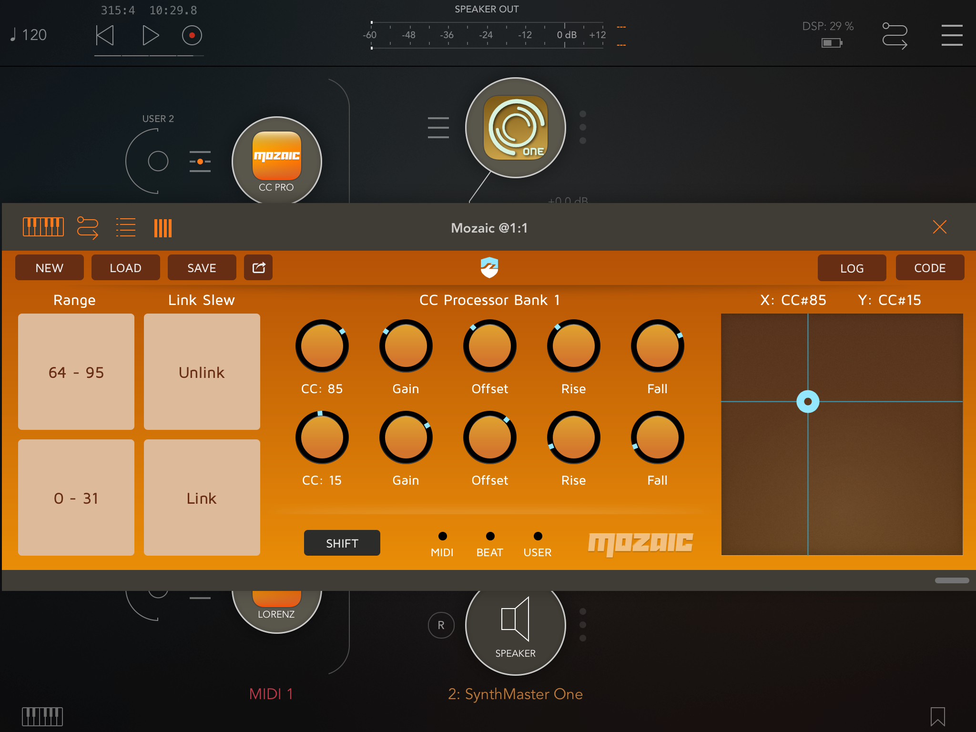
Task: Toggle the R button beside speaker
Action: click(x=441, y=625)
